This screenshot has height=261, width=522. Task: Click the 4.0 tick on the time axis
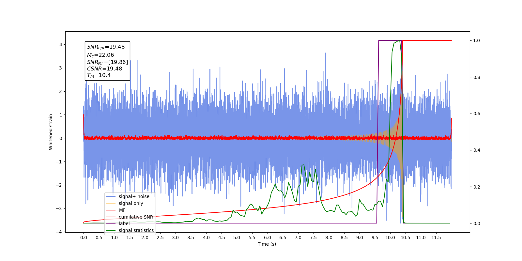[x=206, y=238]
